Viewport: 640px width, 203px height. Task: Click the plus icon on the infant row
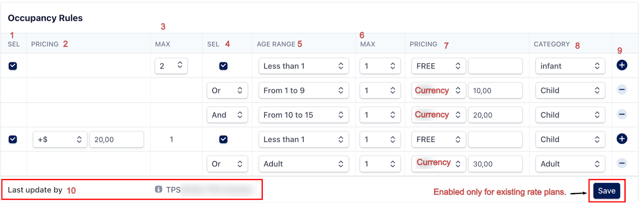(622, 65)
